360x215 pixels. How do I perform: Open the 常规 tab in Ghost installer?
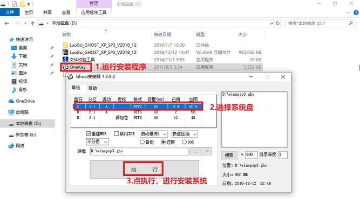click(x=76, y=88)
